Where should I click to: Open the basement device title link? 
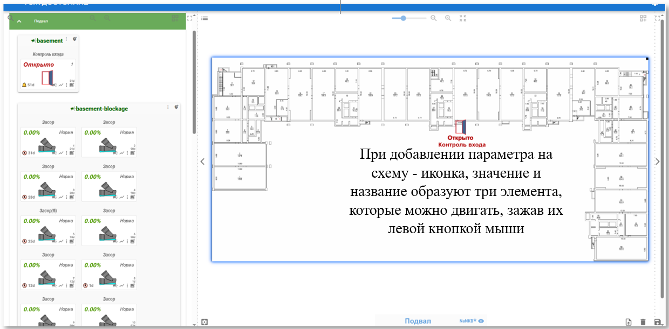50,40
